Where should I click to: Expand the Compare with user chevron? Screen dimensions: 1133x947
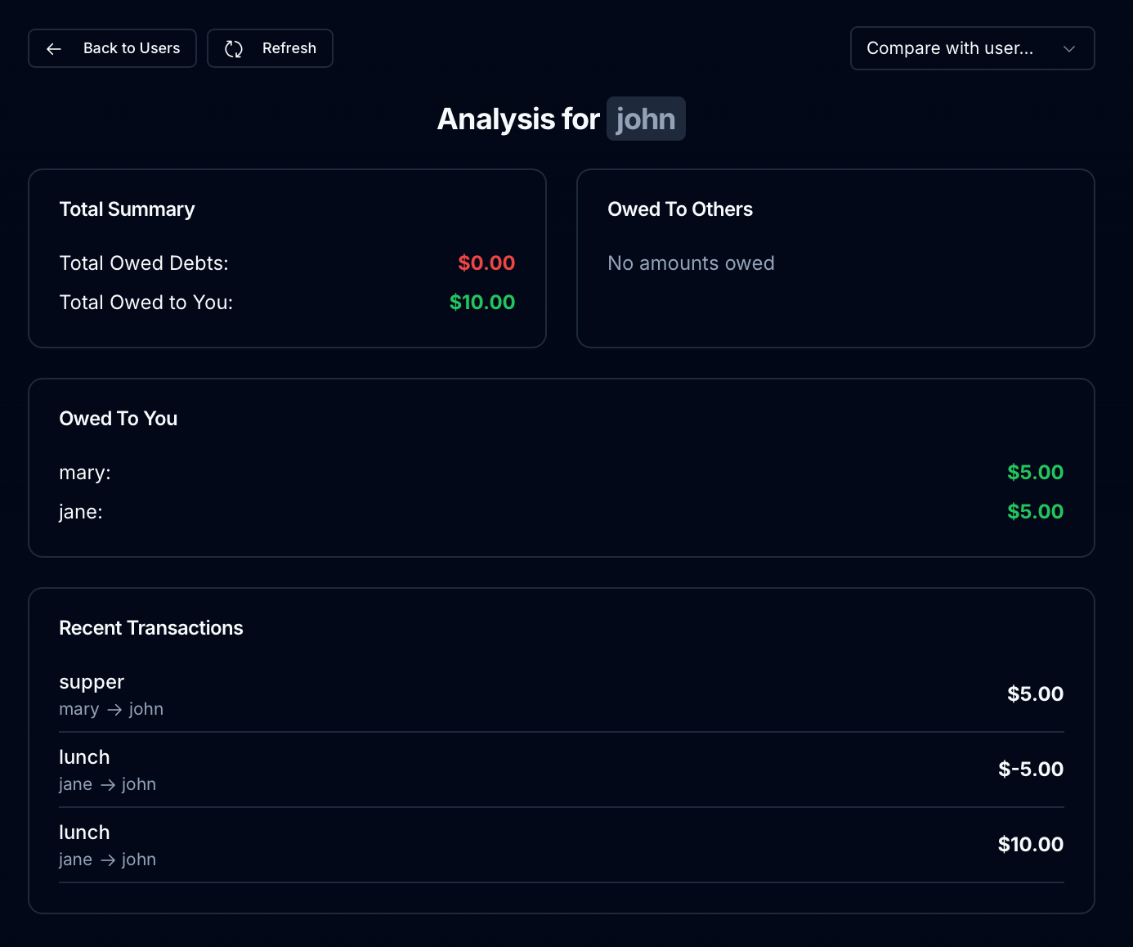[x=1068, y=49]
